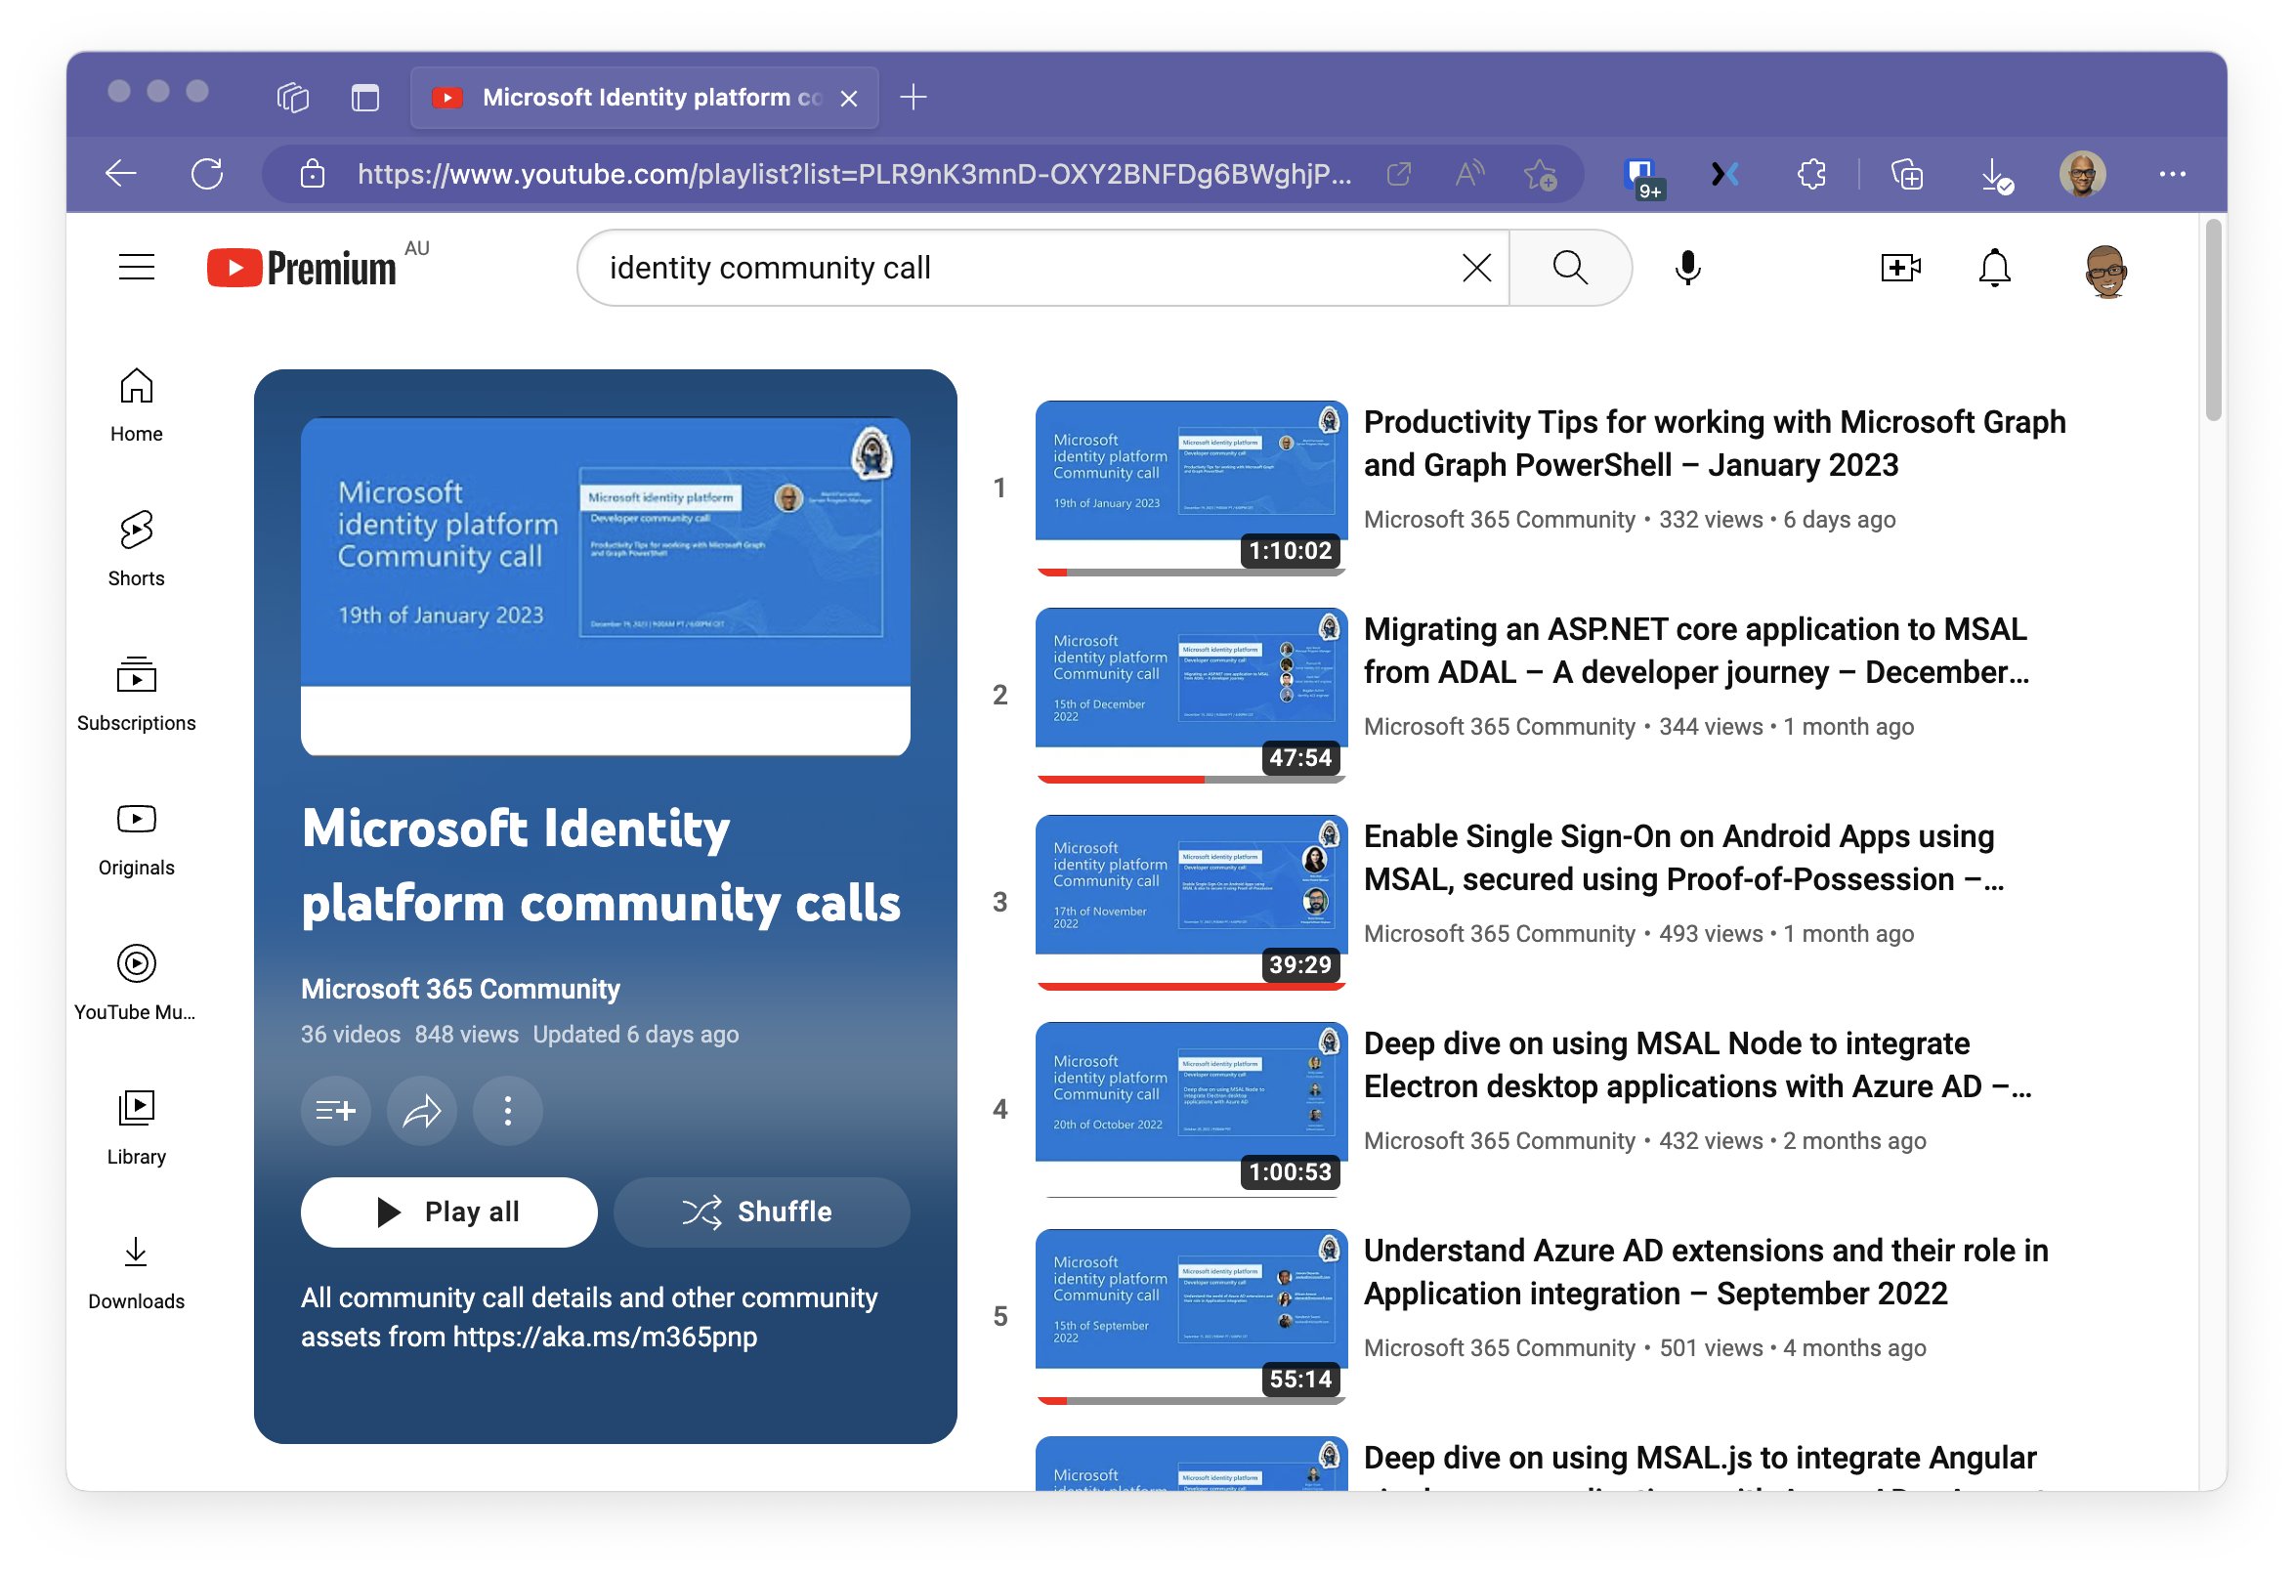Share the playlist using the share arrow
Viewport: 2294px width, 1573px height.
pyautogui.click(x=421, y=1110)
